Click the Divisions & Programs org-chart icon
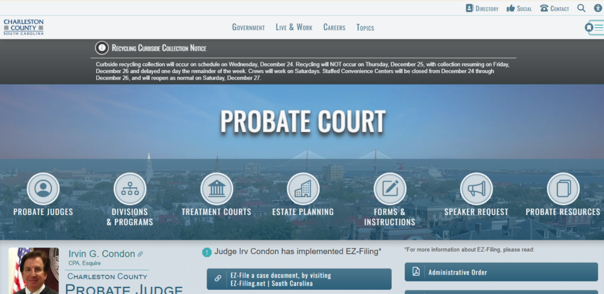 (x=130, y=189)
